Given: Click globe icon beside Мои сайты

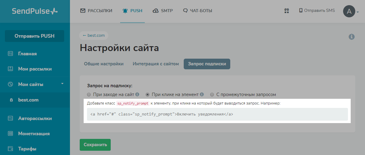Looking at the screenshot, I should [x=10, y=84].
